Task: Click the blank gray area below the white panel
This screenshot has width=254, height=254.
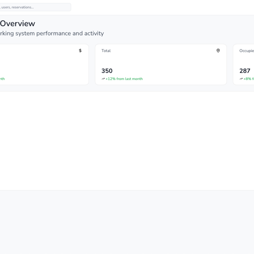Action: pos(127,222)
